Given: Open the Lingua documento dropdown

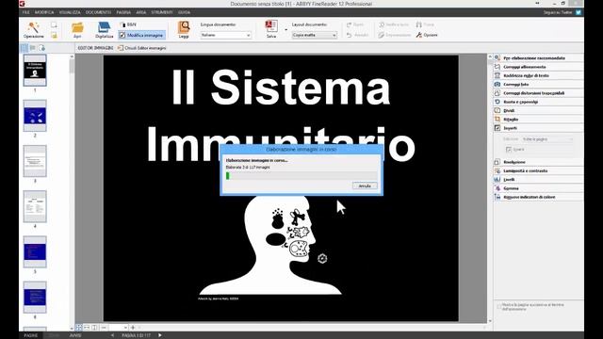Looking at the screenshot, I should click(x=226, y=35).
